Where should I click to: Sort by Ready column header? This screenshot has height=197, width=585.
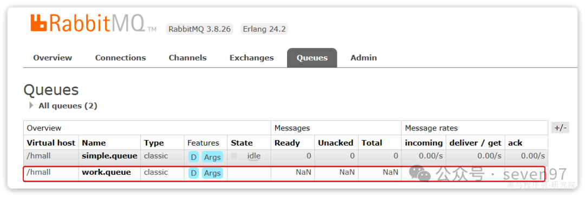tap(287, 143)
